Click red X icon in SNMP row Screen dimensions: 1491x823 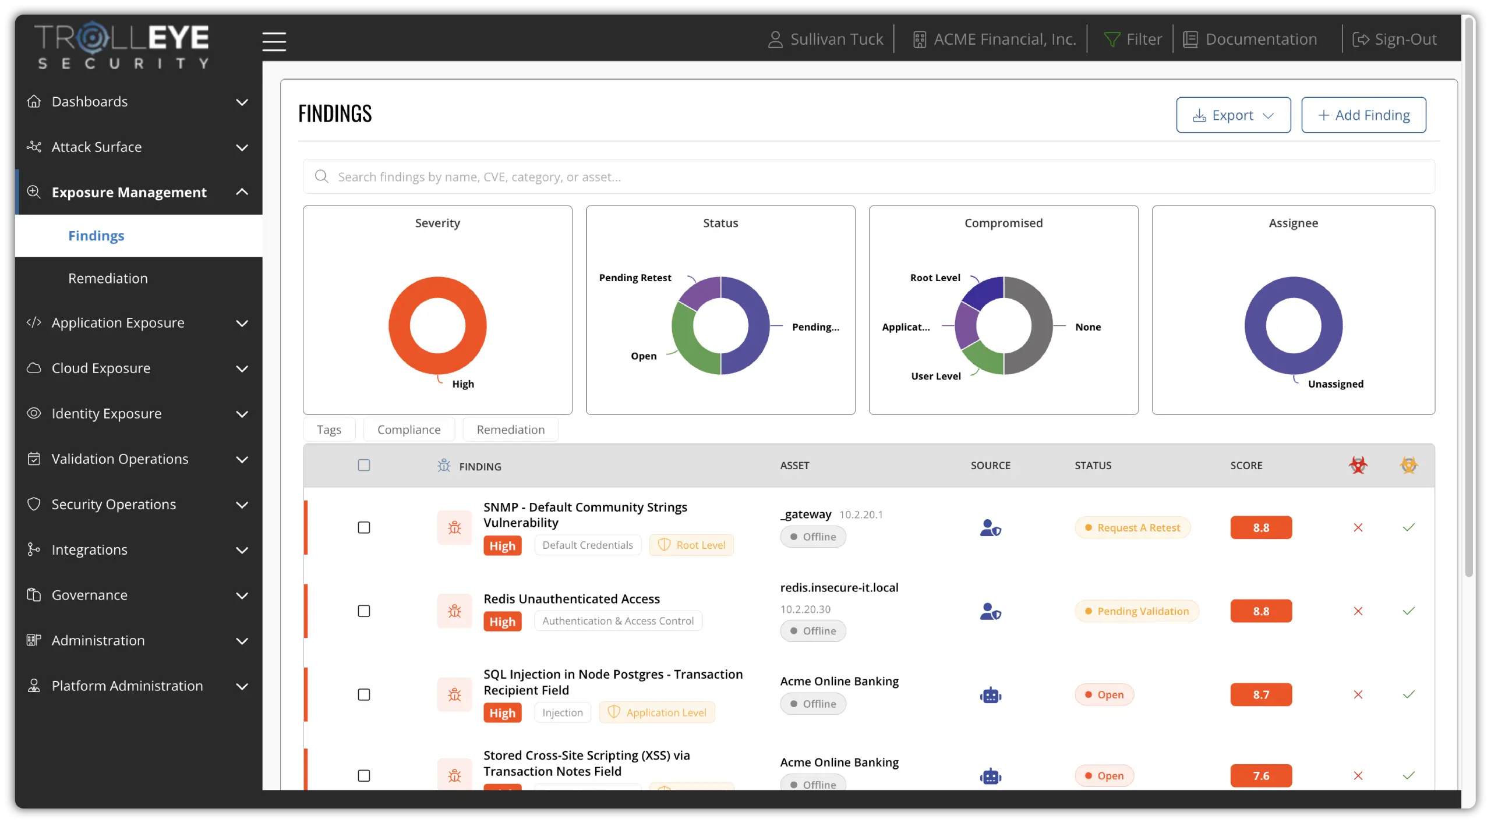click(1358, 527)
